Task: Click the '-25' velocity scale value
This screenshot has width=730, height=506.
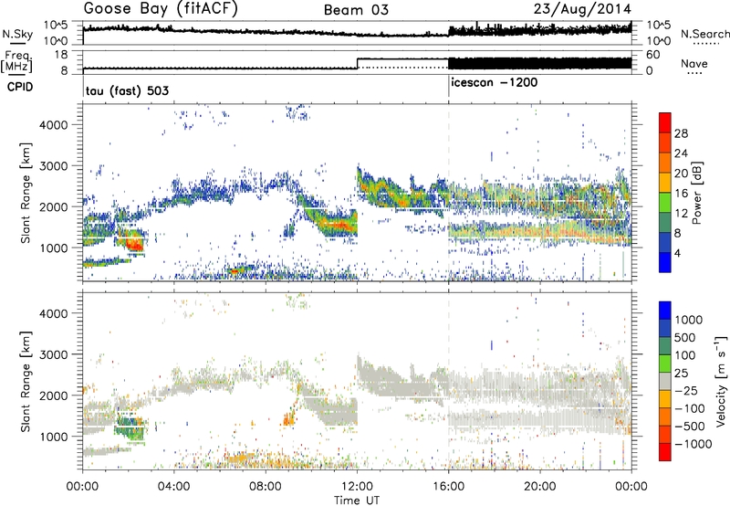Action: pos(688,391)
